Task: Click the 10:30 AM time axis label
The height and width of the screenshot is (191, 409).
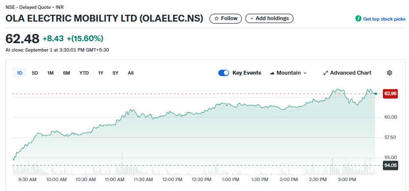Action: coord(86,180)
